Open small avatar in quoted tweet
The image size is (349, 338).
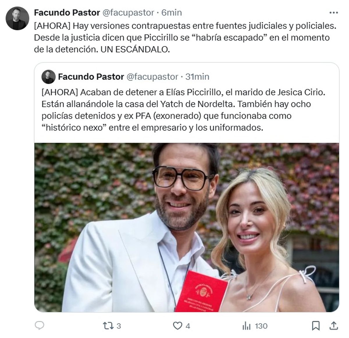48,77
